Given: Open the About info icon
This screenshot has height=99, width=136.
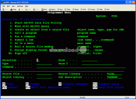Looking at the screenshot, I should tap(50, 9).
